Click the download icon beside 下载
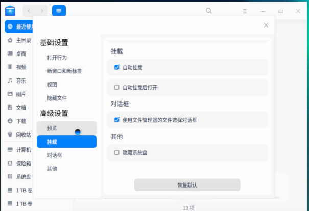This screenshot has width=309, height=211. pyautogui.click(x=10, y=121)
